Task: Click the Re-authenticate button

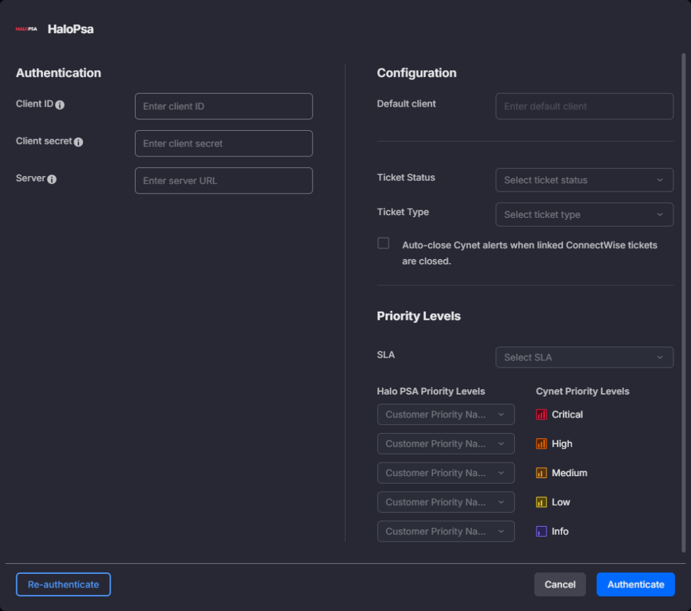Action: click(x=63, y=585)
